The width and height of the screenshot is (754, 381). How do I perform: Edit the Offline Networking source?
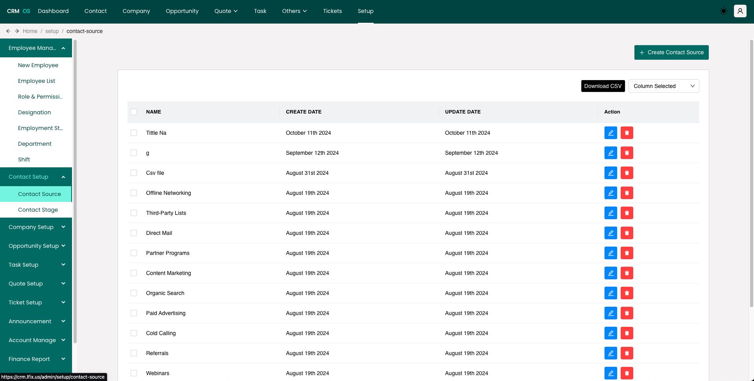coord(610,193)
